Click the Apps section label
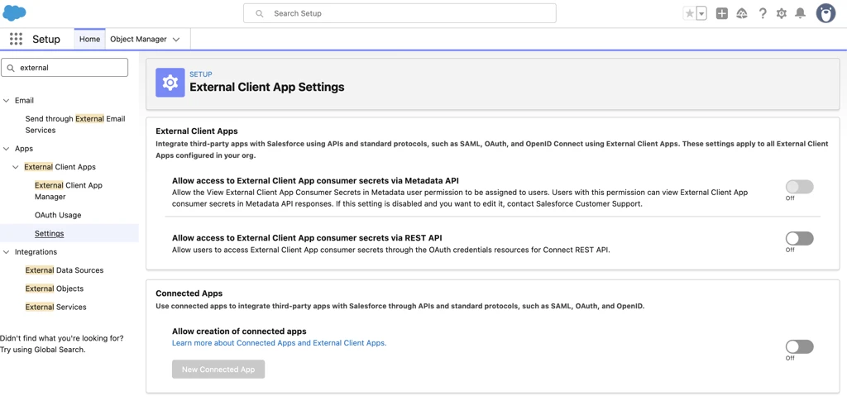Image resolution: width=847 pixels, height=415 pixels. (24, 149)
